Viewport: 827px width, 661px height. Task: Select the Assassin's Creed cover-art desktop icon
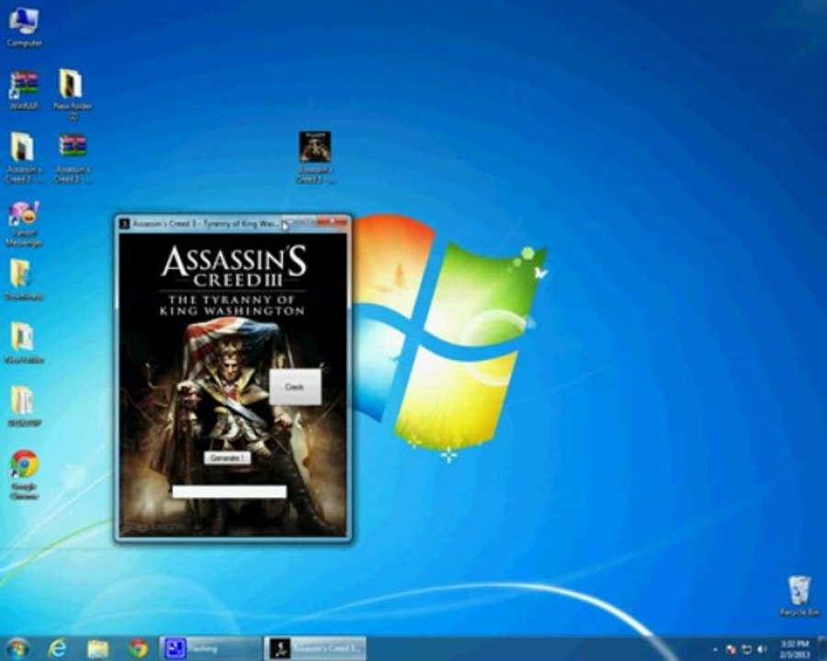(315, 157)
